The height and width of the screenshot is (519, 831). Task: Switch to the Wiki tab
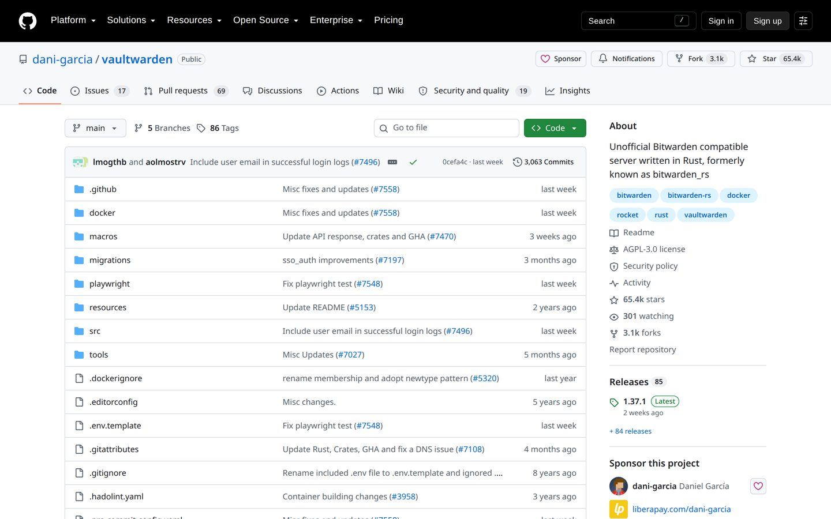(388, 91)
